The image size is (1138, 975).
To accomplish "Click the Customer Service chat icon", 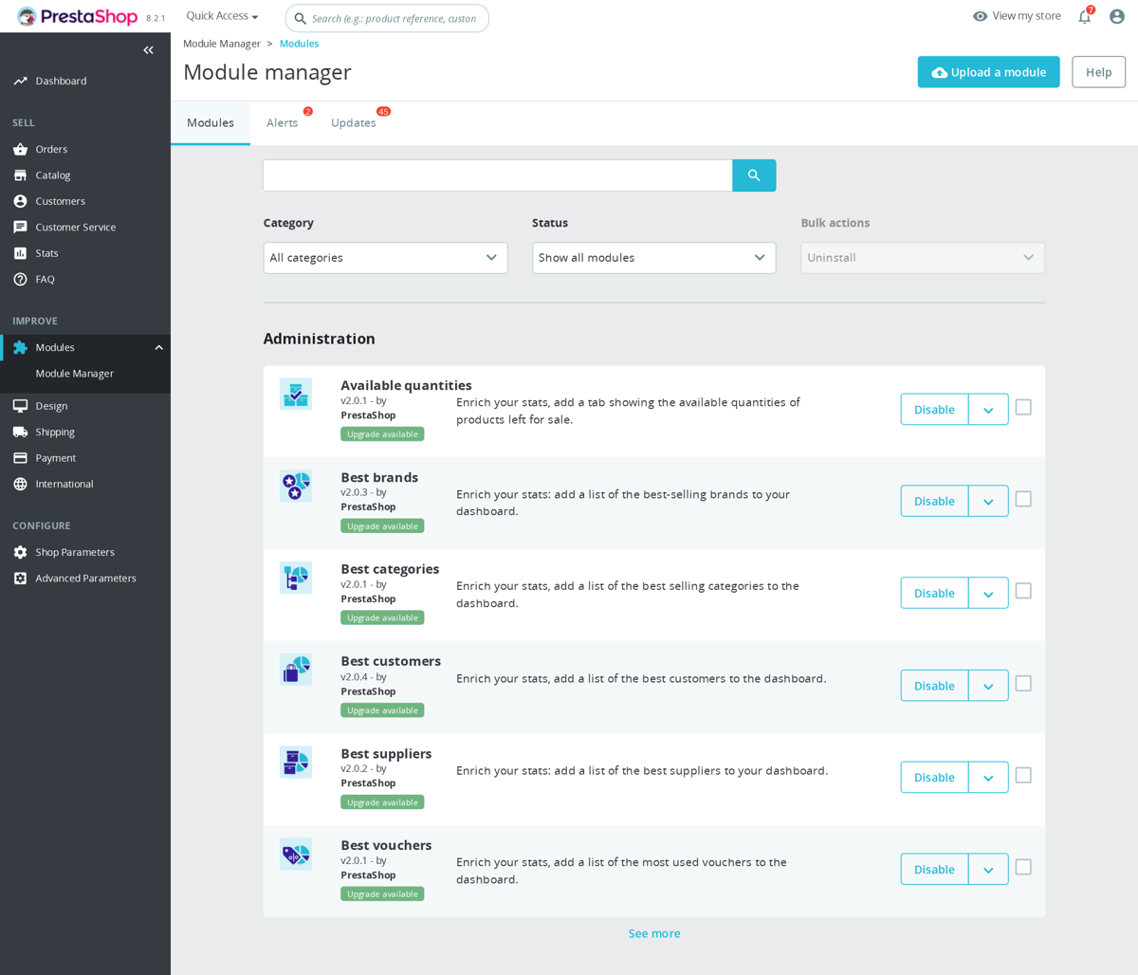I will [x=20, y=227].
